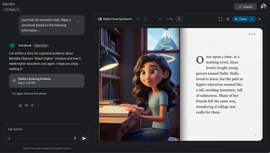Click the plus icon to add files
This screenshot has width=270, height=153.
pyautogui.click(x=9, y=138)
